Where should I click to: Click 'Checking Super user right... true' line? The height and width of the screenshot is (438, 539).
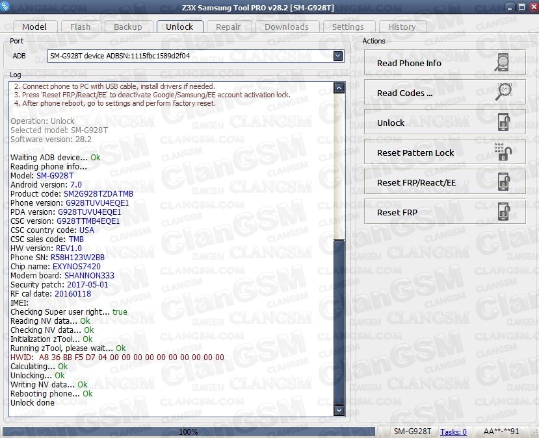pos(69,311)
